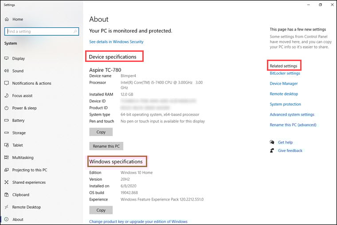Click the Battery icon in sidebar
Screen dimensions: 337x225
point(7,120)
